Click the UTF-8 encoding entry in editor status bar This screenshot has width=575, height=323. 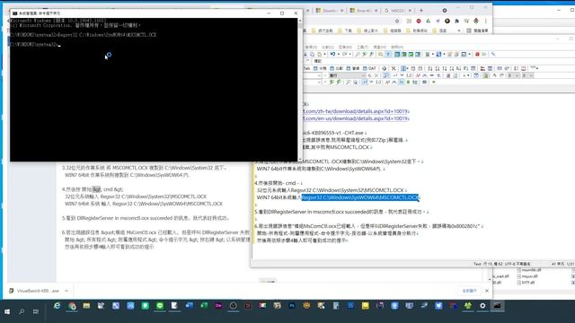tap(517, 264)
